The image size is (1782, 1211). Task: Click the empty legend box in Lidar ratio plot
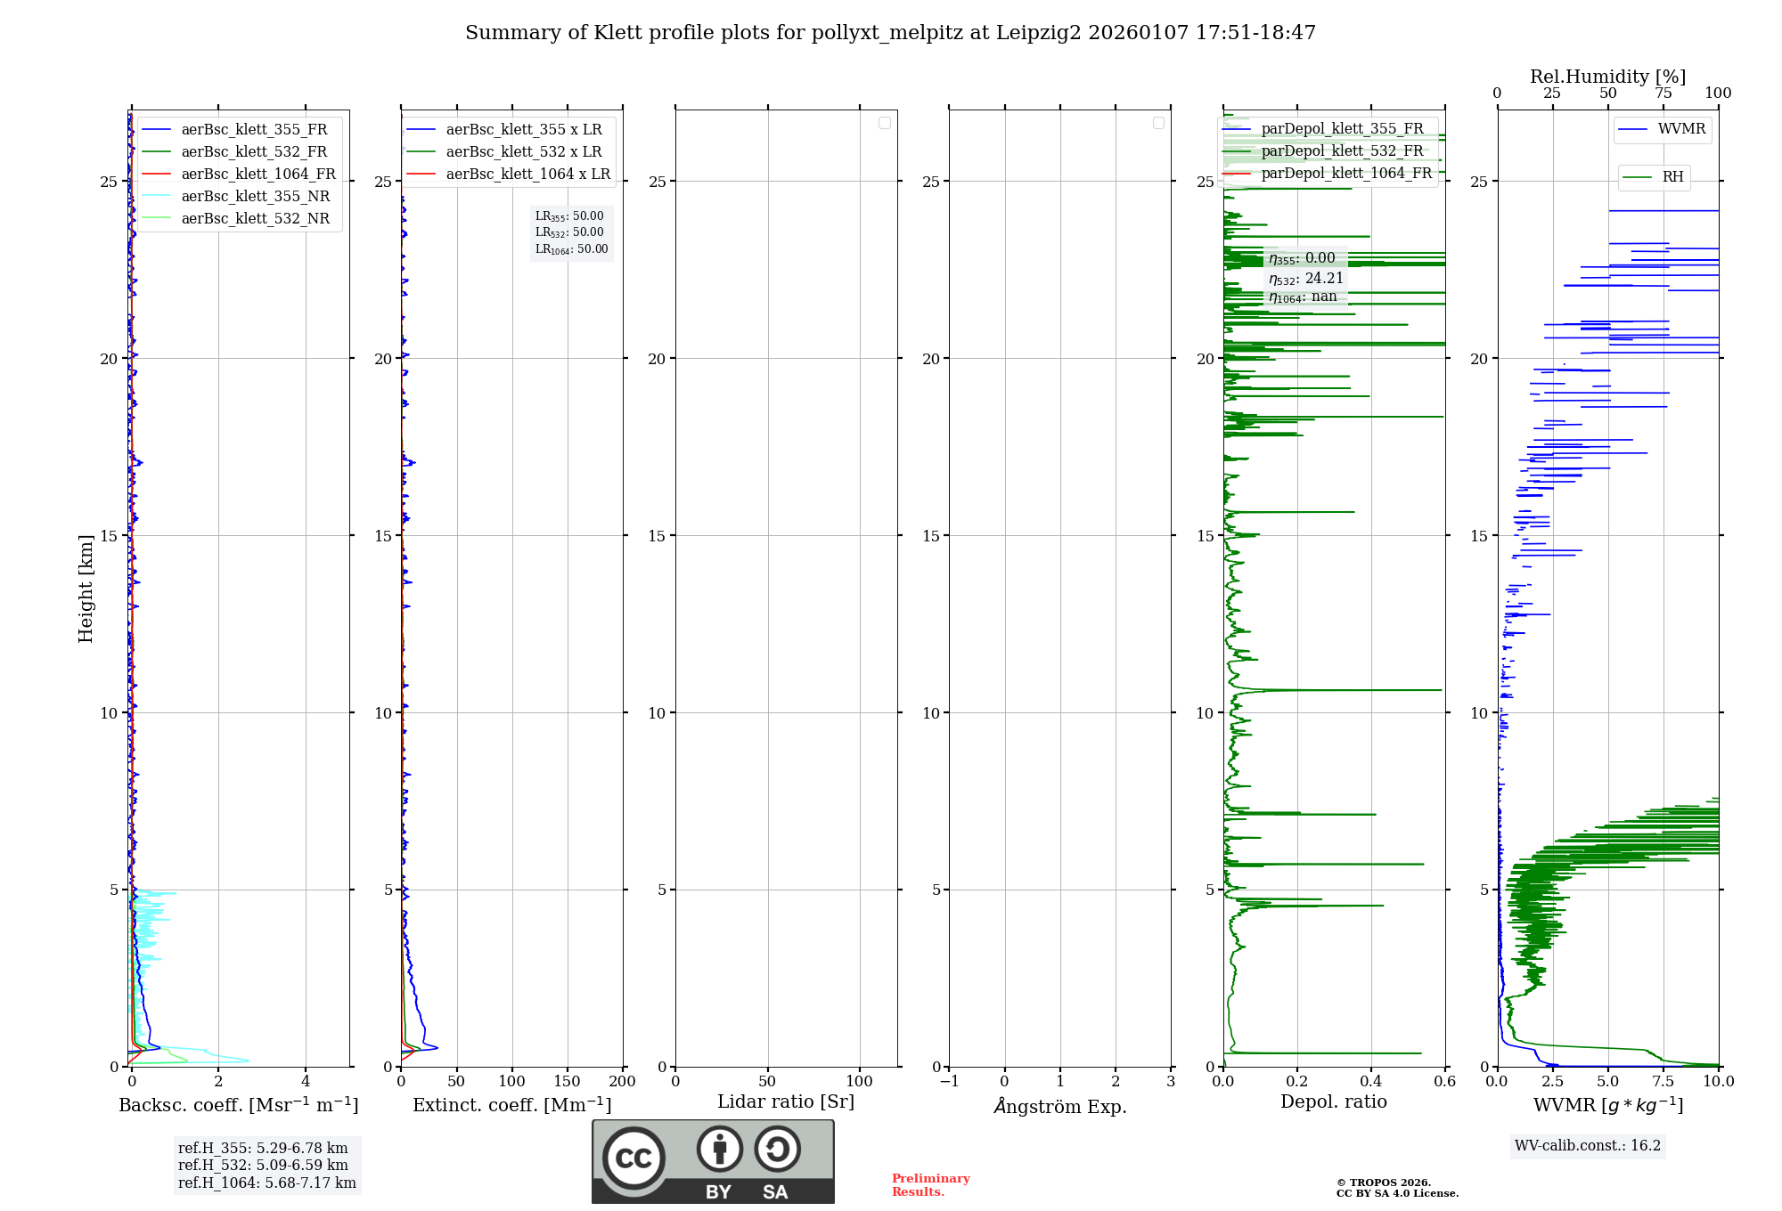pyautogui.click(x=884, y=123)
